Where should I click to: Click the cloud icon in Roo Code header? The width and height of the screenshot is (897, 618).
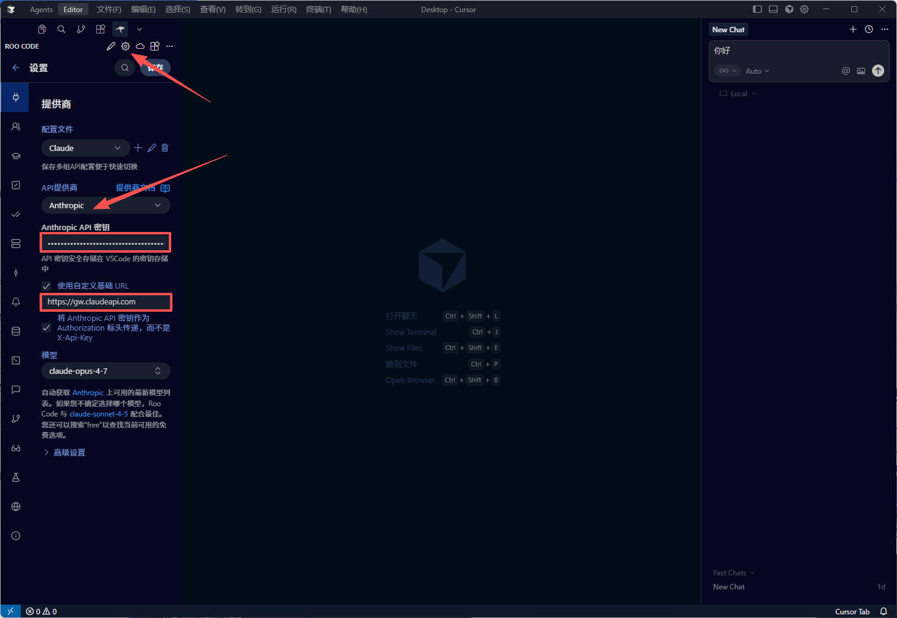pos(140,46)
